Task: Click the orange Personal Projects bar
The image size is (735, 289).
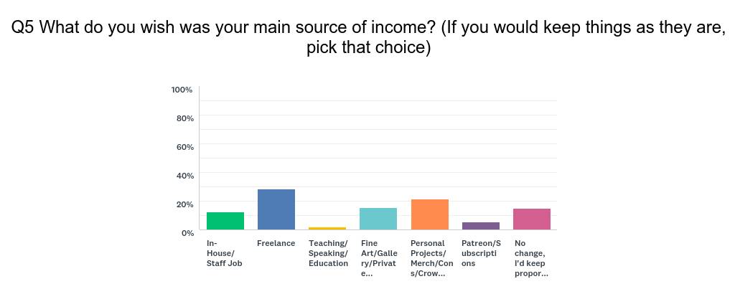Action: 429,214
